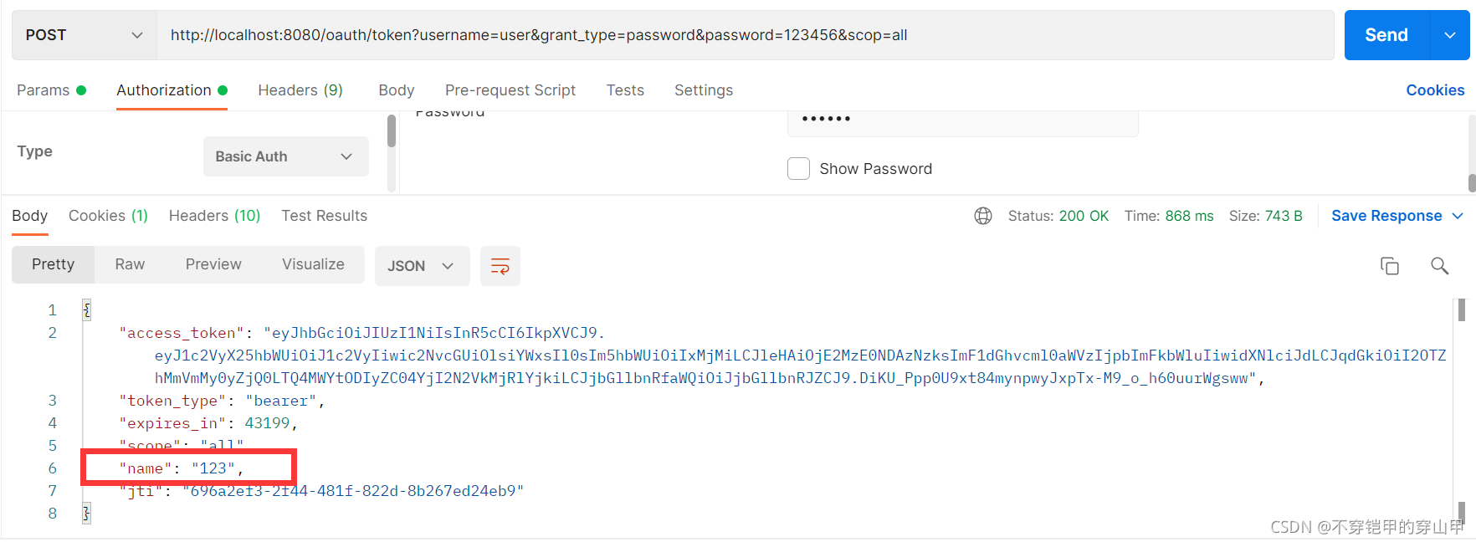
Task: Copy the response body to clipboard
Action: 1389,265
